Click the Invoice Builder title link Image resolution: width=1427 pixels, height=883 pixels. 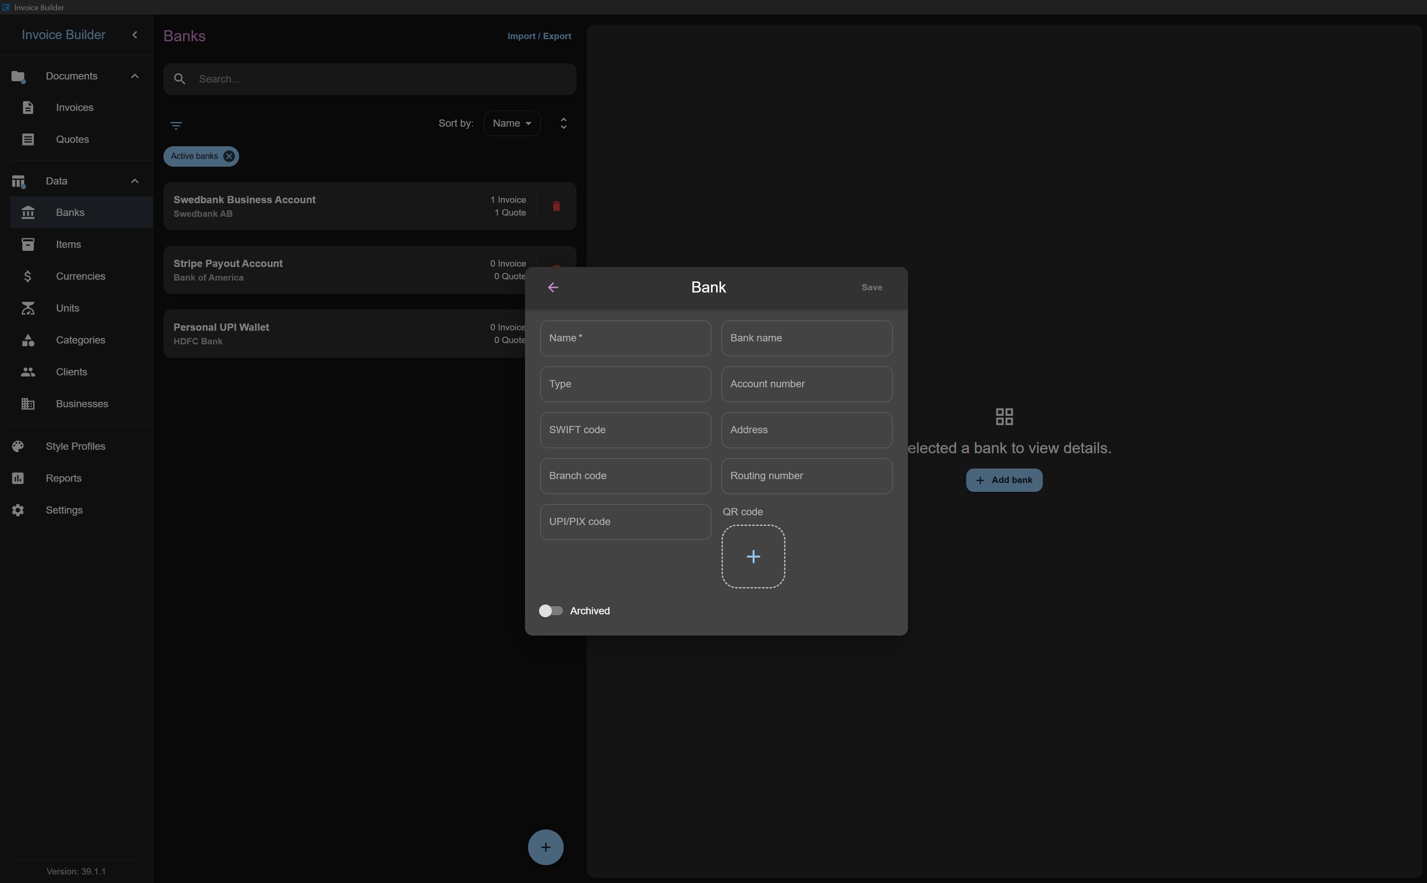[64, 35]
